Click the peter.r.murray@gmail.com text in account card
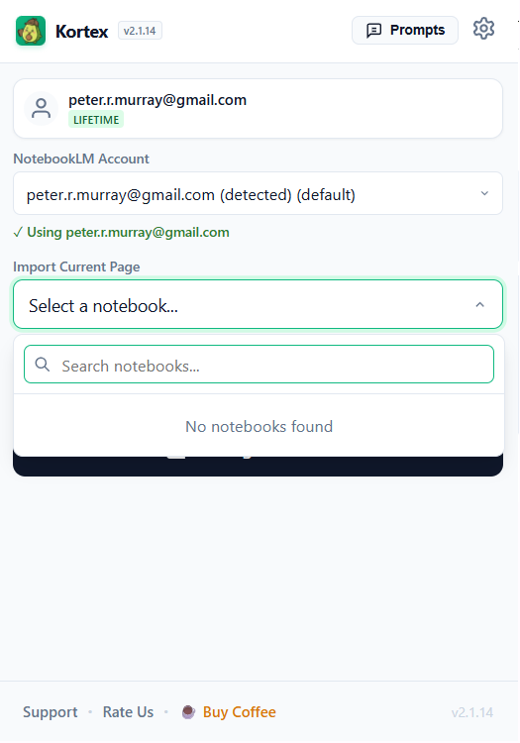520x743 pixels. (157, 100)
